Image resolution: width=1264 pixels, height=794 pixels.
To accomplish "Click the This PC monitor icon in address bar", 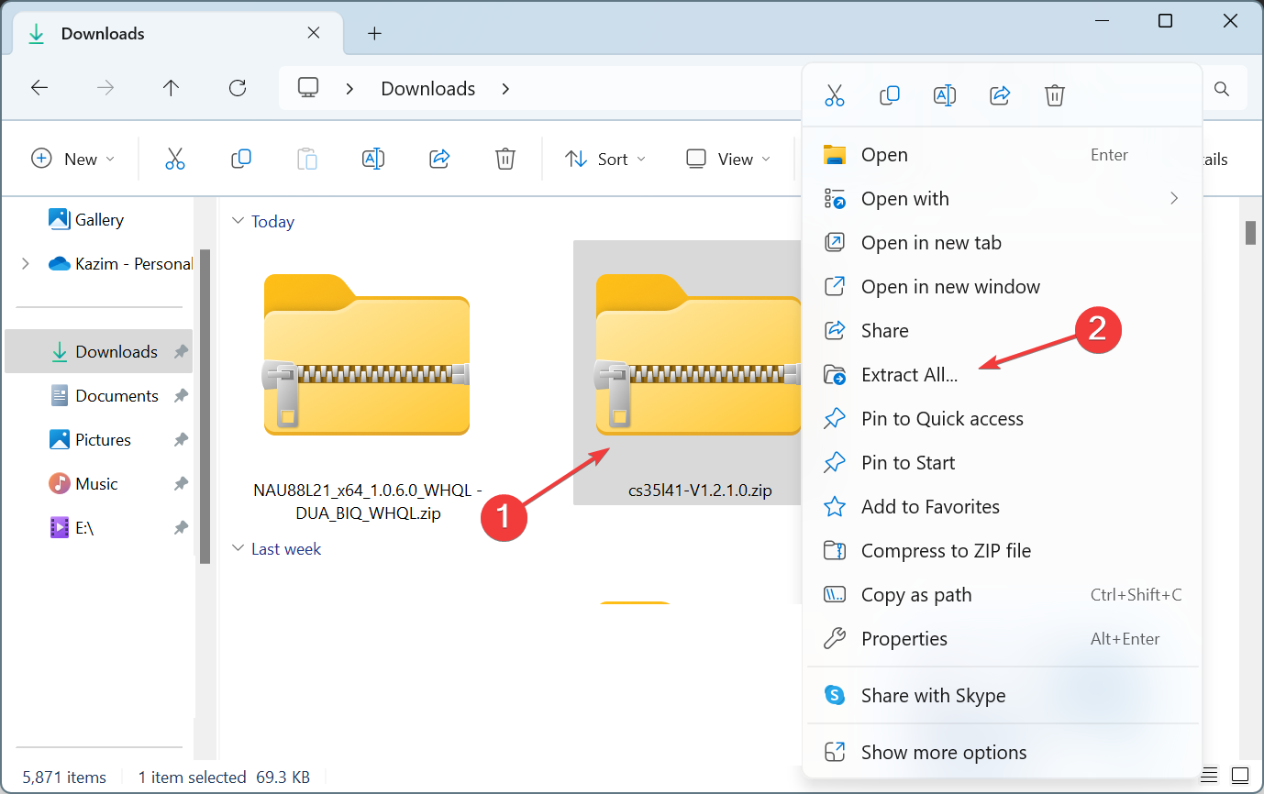I will click(x=309, y=88).
